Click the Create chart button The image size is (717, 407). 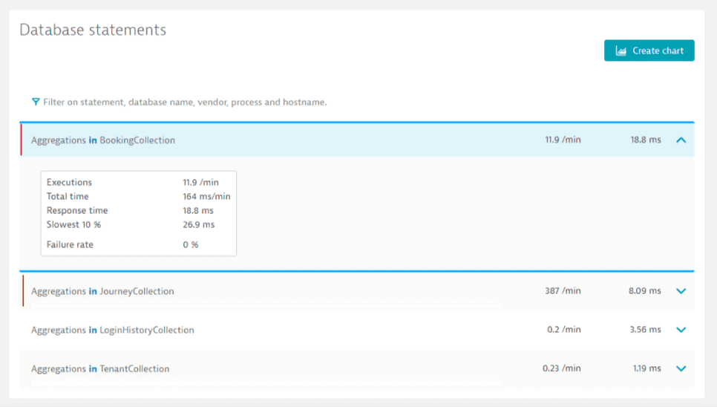(x=649, y=51)
